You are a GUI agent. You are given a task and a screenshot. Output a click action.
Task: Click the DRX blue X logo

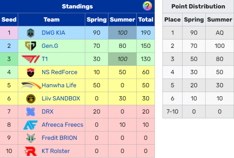[x=31, y=112]
